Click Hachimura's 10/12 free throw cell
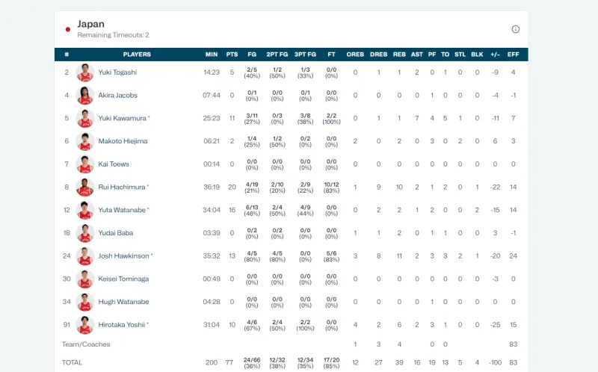This screenshot has height=372, width=598. (331, 187)
